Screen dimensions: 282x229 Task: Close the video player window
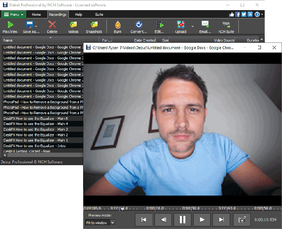coord(274,47)
